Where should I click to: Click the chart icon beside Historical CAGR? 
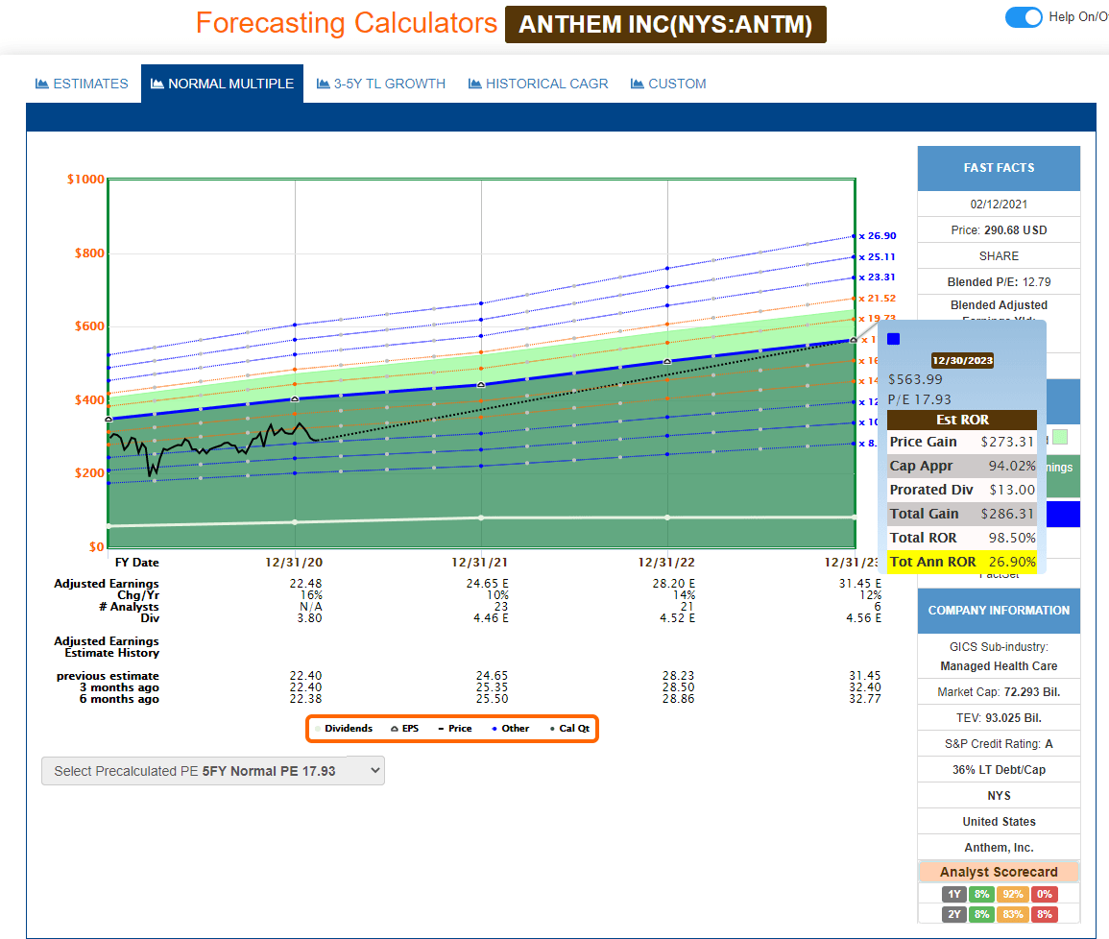[x=475, y=84]
